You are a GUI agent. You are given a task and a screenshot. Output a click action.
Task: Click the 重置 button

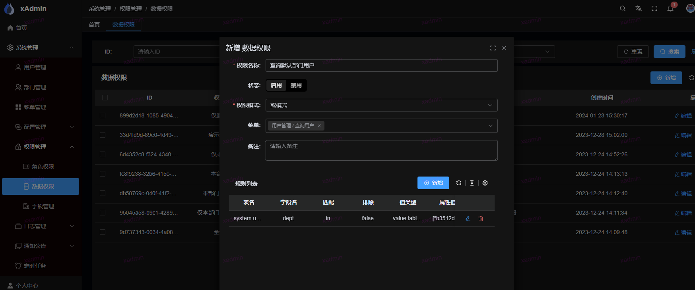[633, 52]
